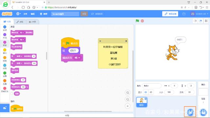Open the browser hamburger menu
This screenshot has width=210, height=118.
(207, 7)
